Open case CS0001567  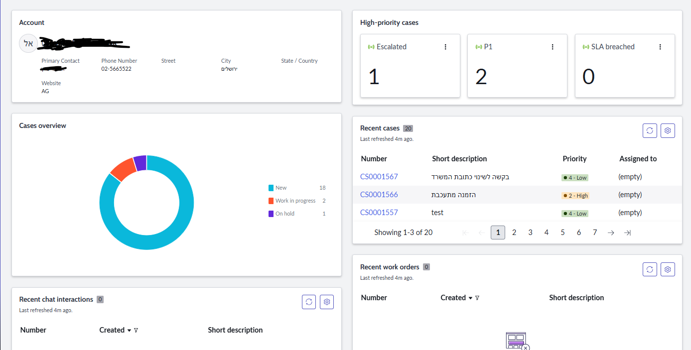point(379,177)
